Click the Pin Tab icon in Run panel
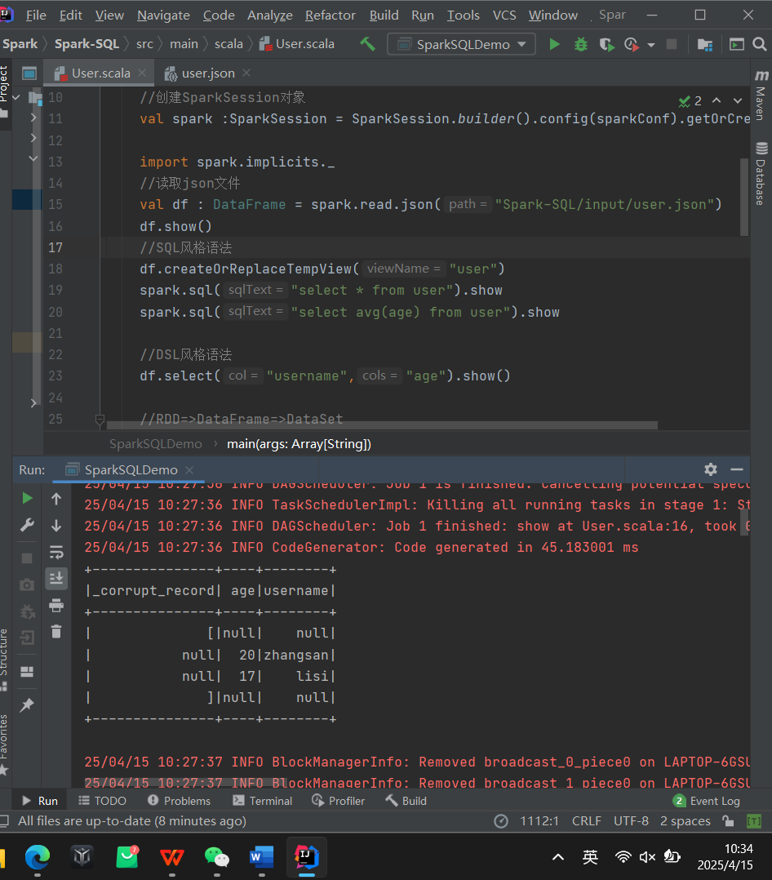The width and height of the screenshot is (772, 880). 27,705
